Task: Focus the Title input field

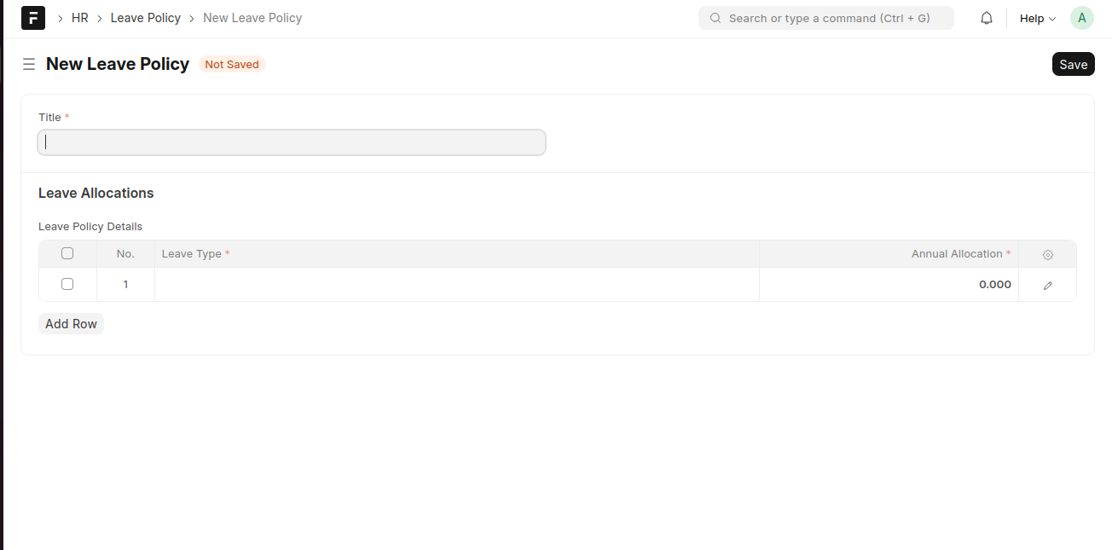Action: [292, 142]
